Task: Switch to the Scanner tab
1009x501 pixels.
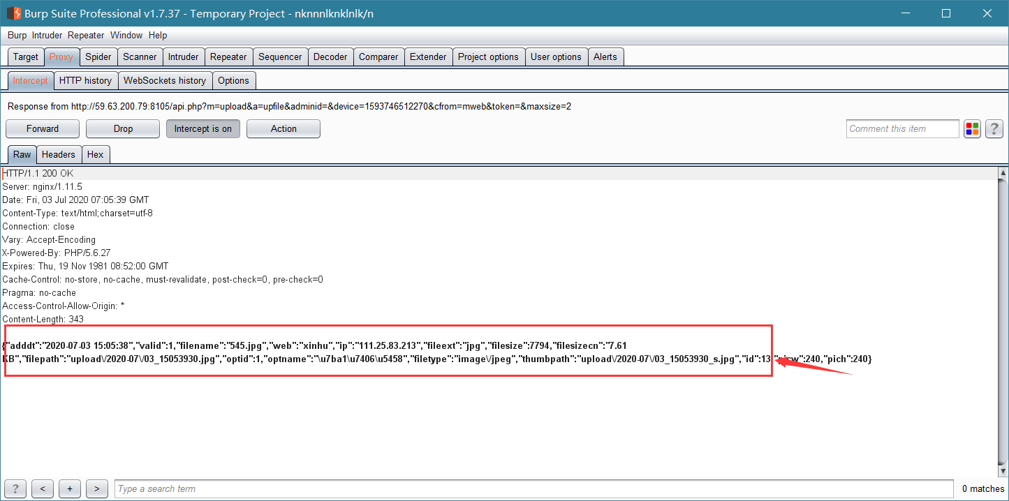Action: 140,57
